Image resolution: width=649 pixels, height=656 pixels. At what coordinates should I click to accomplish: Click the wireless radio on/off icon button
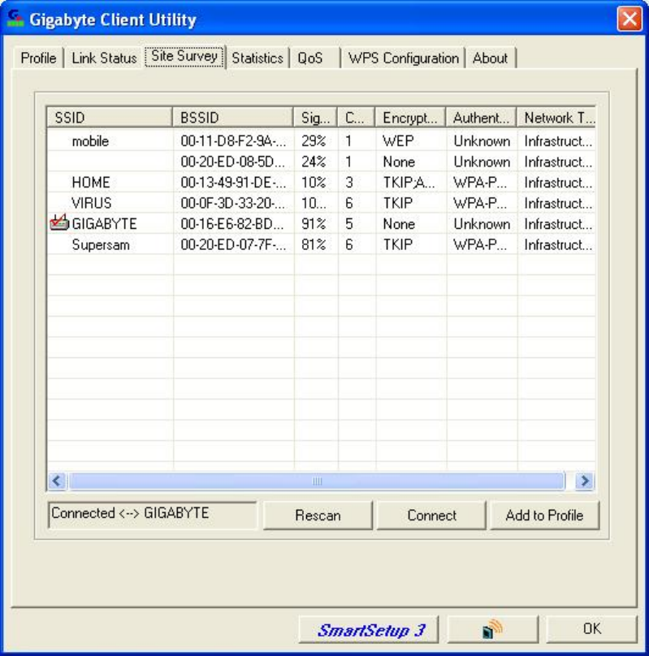[492, 629]
